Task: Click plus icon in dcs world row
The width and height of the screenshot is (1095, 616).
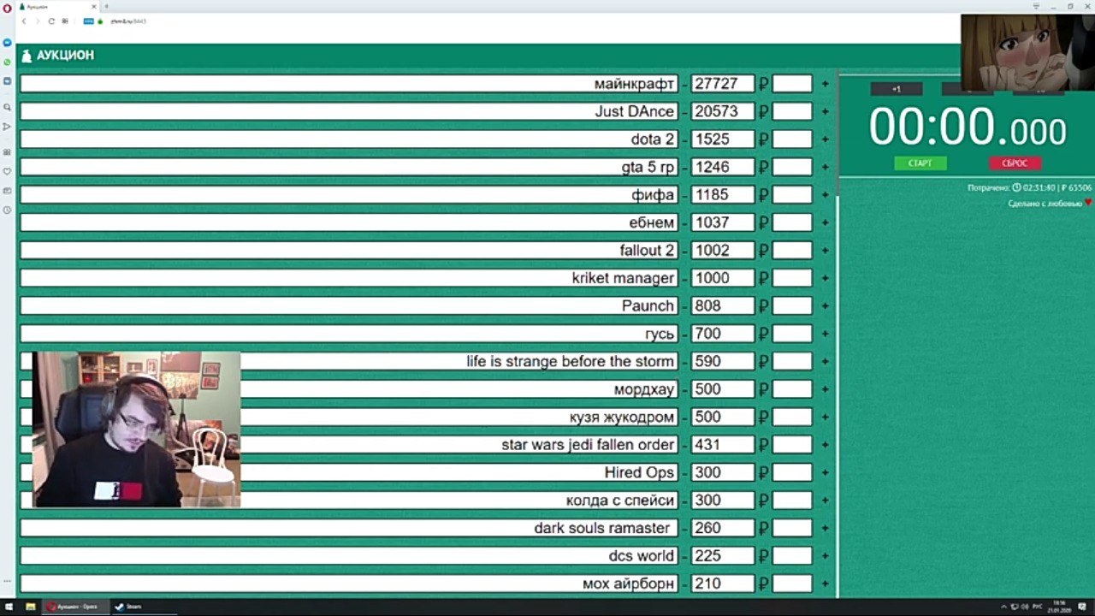Action: tap(825, 556)
